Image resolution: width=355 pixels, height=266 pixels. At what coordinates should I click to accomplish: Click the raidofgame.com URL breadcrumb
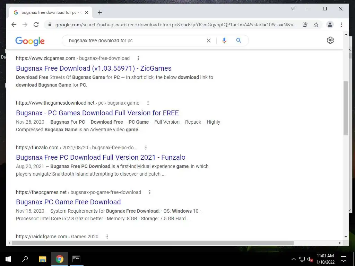(57, 237)
